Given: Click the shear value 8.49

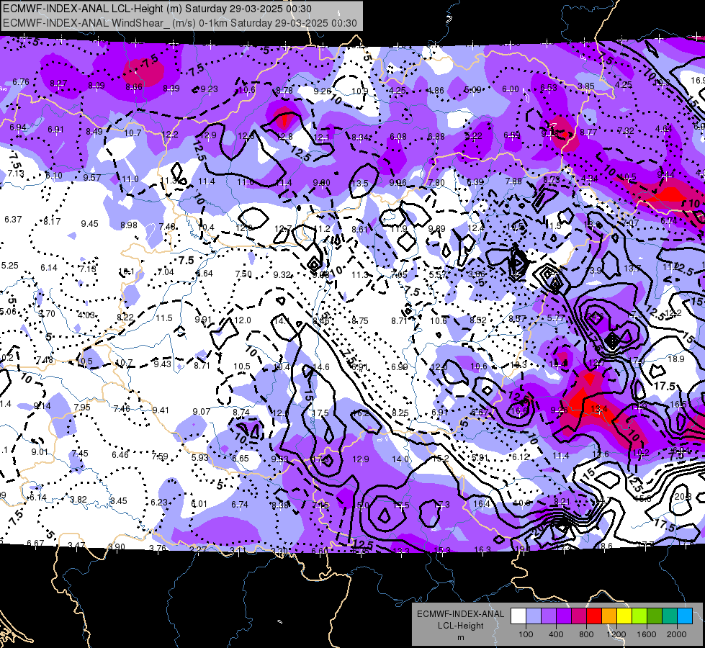Looking at the screenshot, I should point(94,131).
